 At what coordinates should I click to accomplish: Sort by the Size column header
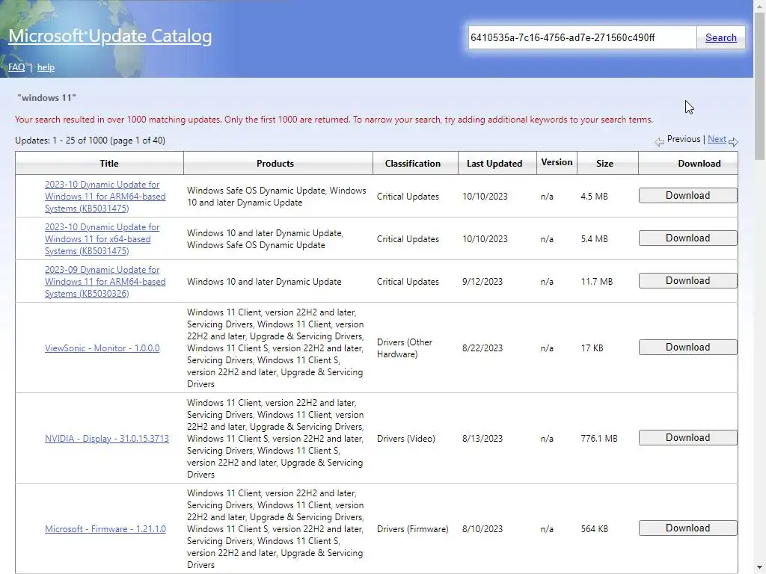(604, 164)
